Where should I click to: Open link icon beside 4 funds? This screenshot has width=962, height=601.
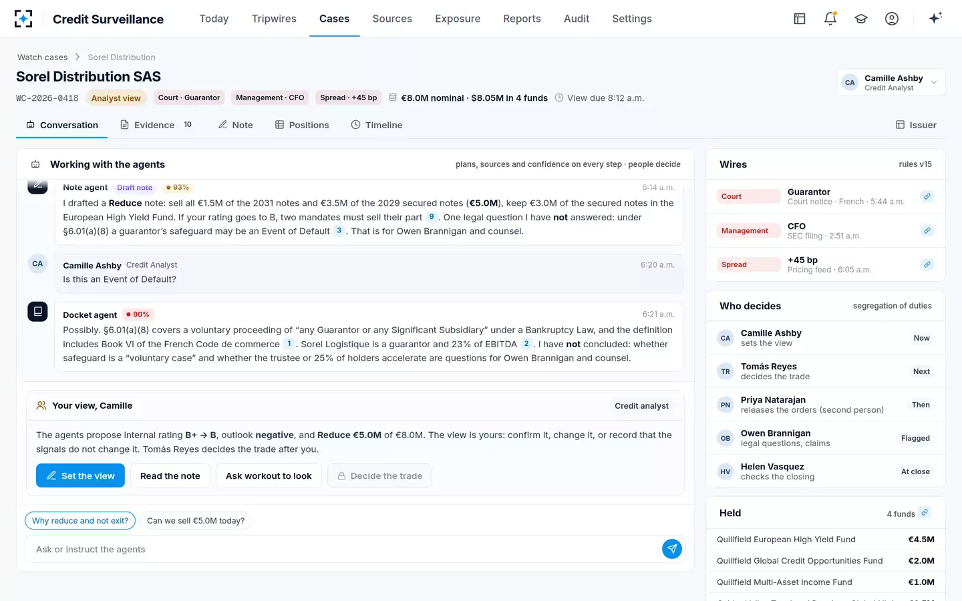click(925, 512)
